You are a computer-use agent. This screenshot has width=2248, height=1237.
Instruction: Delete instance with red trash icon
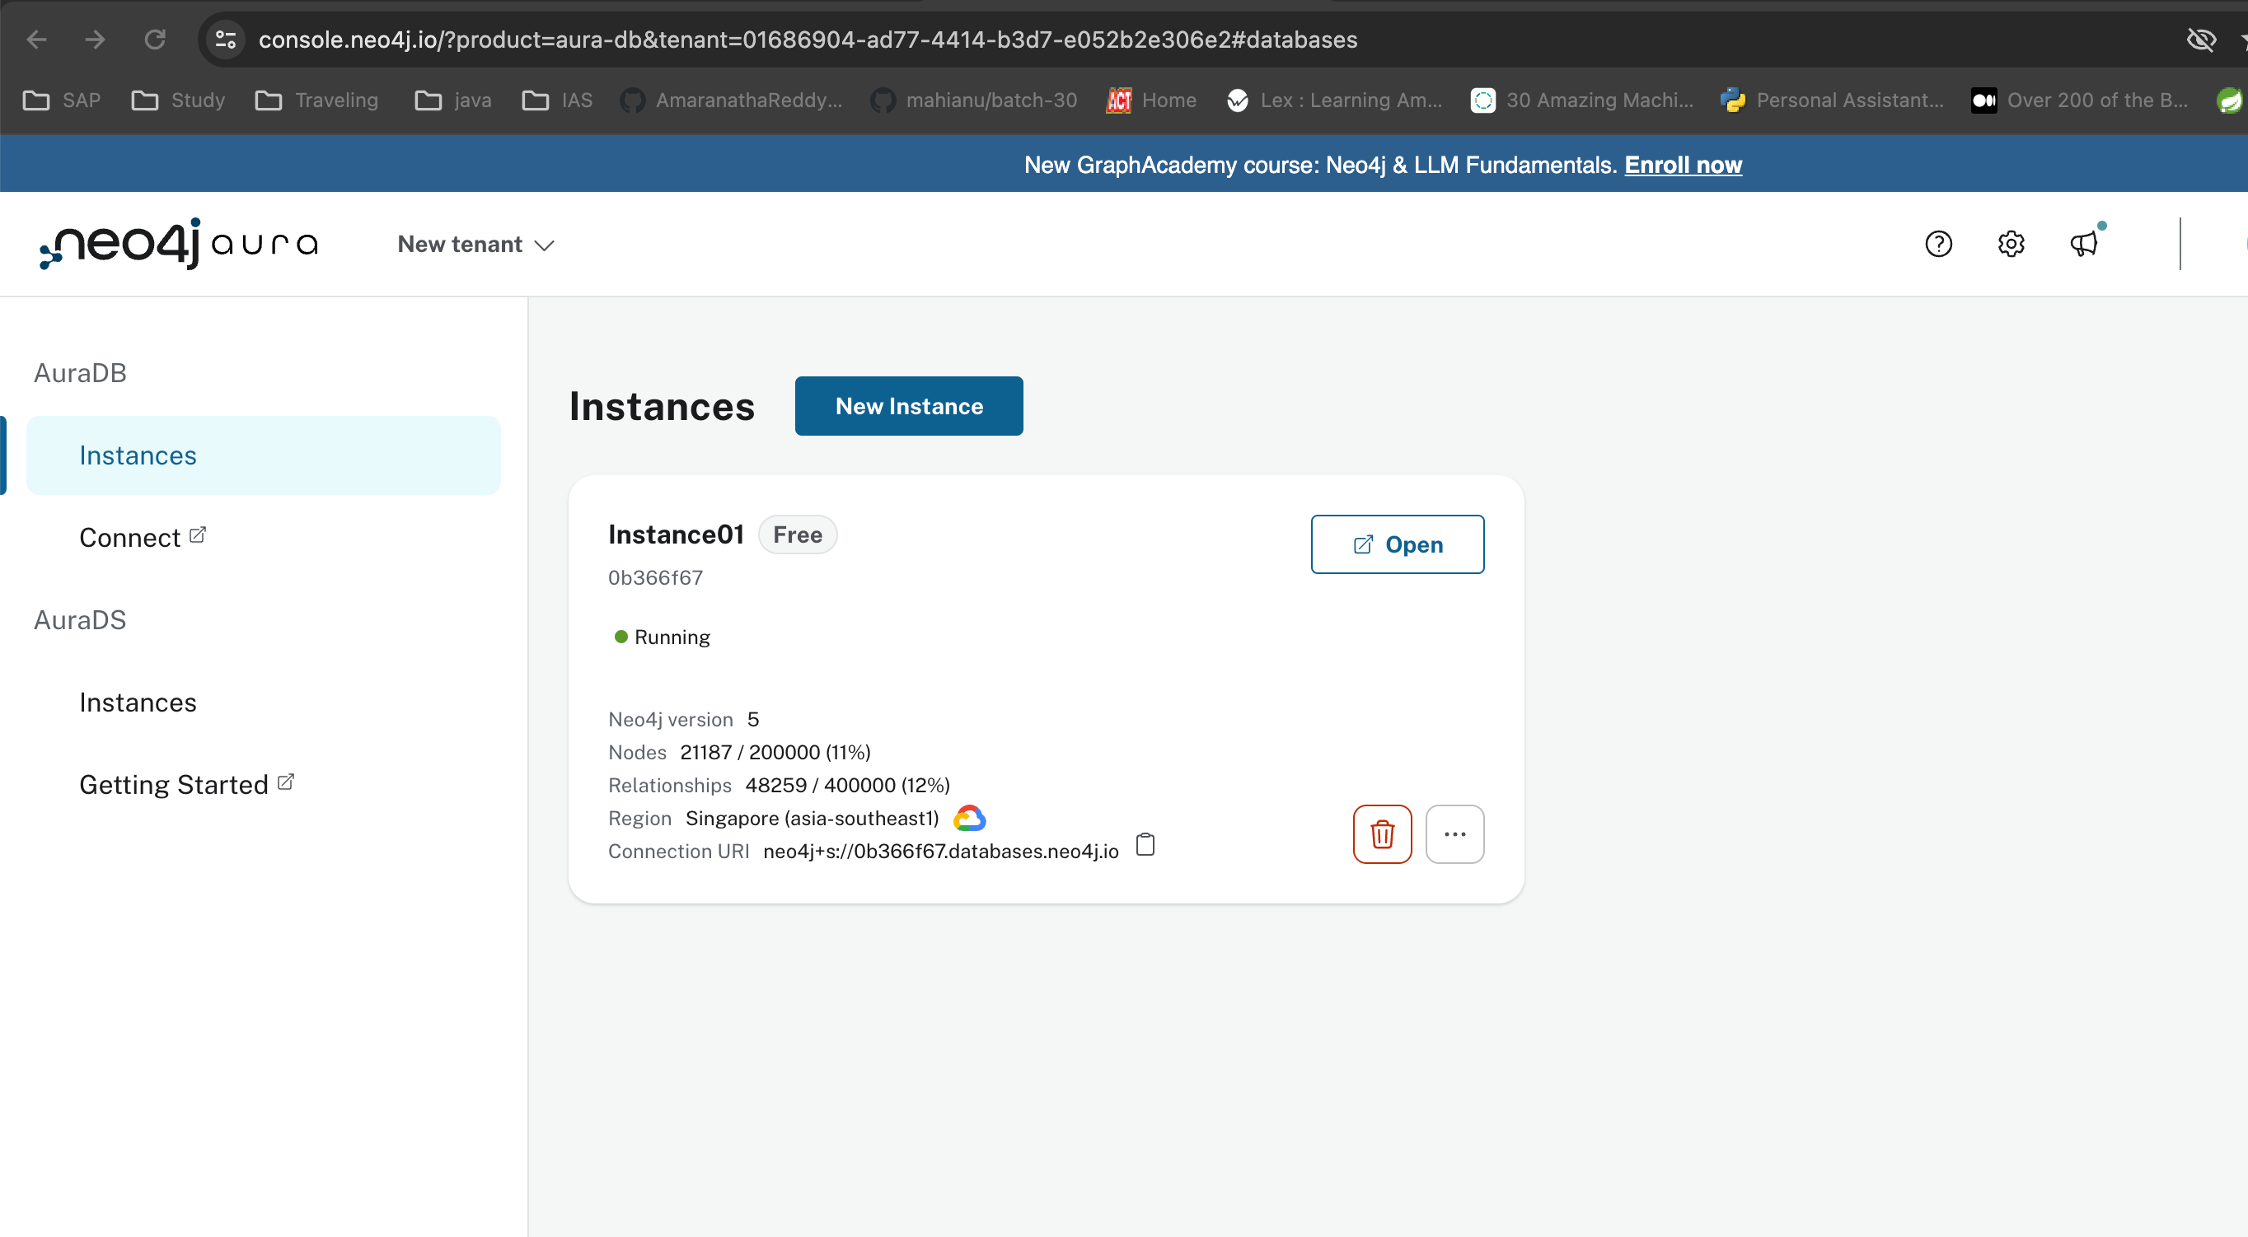pyautogui.click(x=1381, y=834)
